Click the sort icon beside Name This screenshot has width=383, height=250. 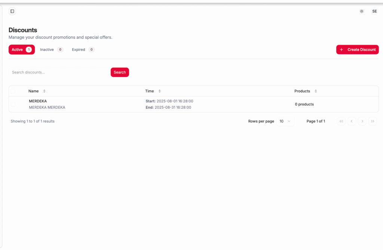(44, 91)
